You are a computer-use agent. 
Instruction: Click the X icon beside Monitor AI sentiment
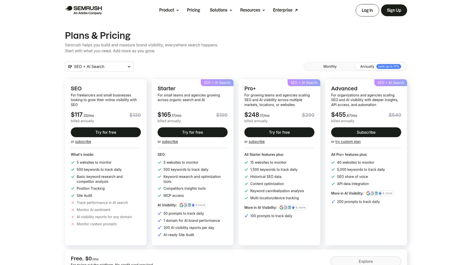click(x=73, y=210)
